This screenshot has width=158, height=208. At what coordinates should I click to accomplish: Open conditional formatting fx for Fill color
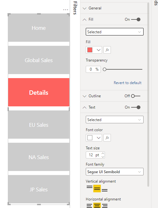[107, 50]
